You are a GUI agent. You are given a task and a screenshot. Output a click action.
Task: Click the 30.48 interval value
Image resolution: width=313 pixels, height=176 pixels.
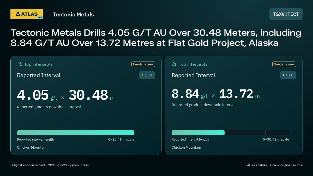[88, 95]
